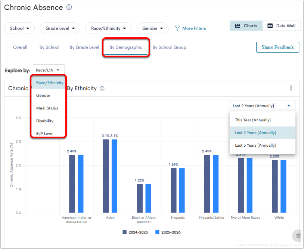Click the layers icon at chart bottom corner
Screen dimensions: 304x249
298,236
